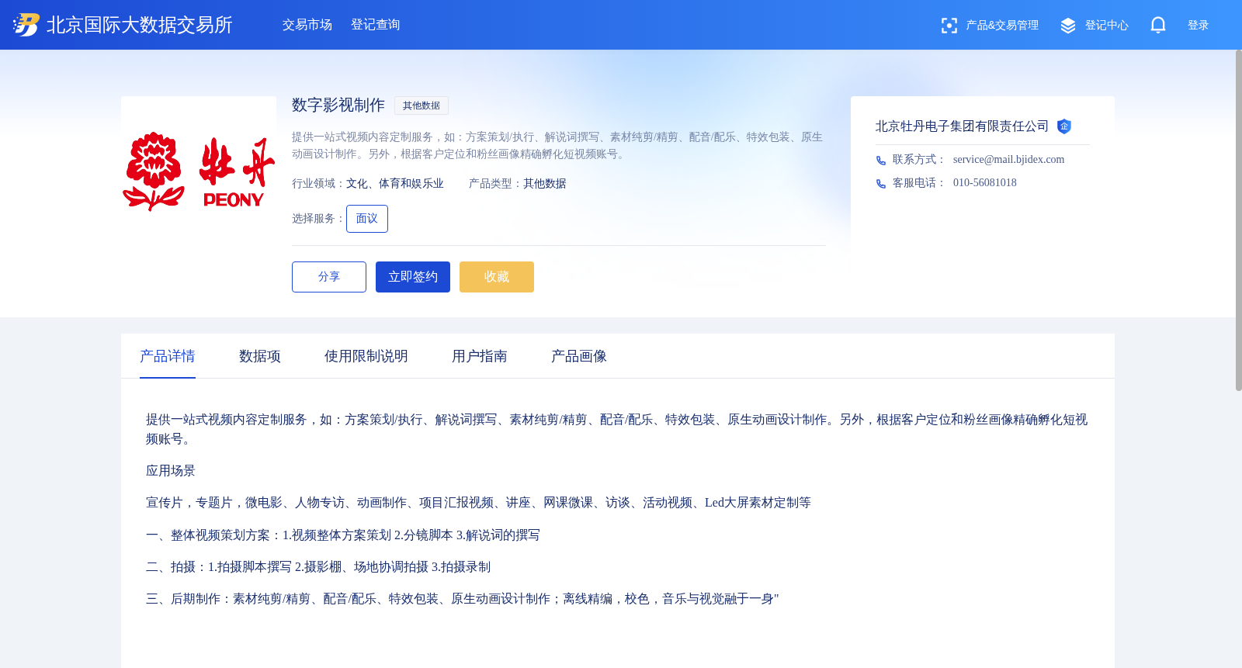Viewport: 1242px width, 668px height.
Task: Click the 产品类型 value 其他数据
Action: [545, 184]
